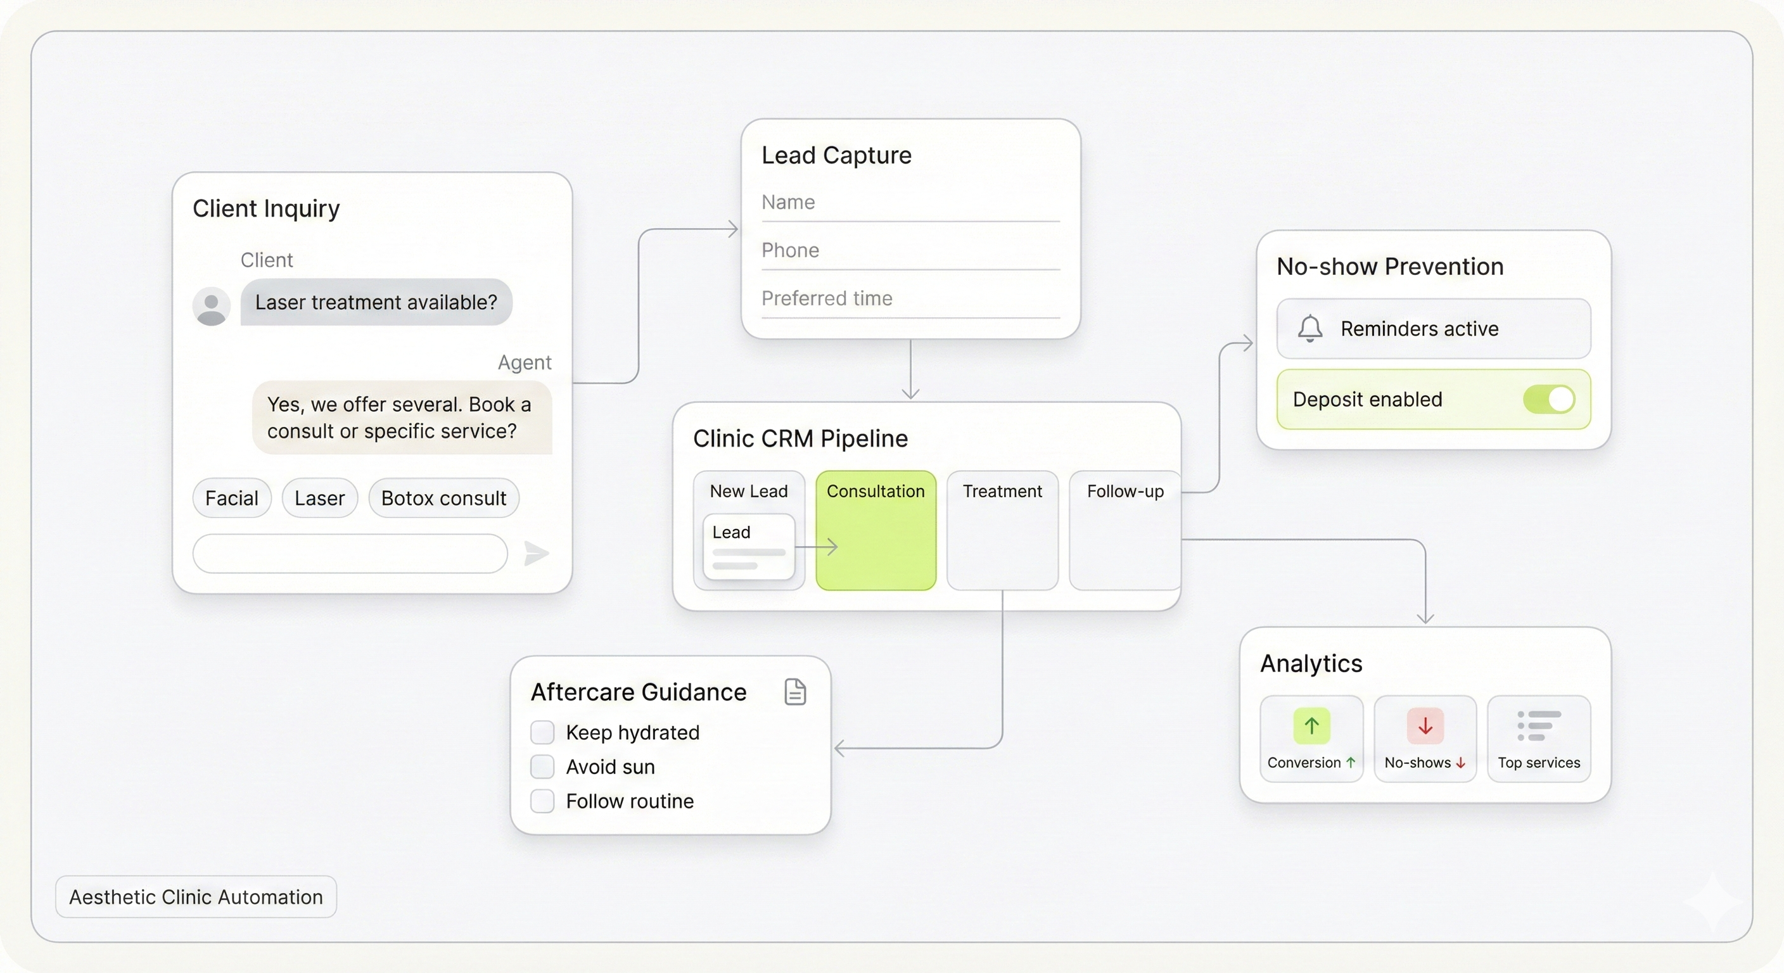Click the send message paper plane icon
This screenshot has width=1784, height=973.
(536, 553)
